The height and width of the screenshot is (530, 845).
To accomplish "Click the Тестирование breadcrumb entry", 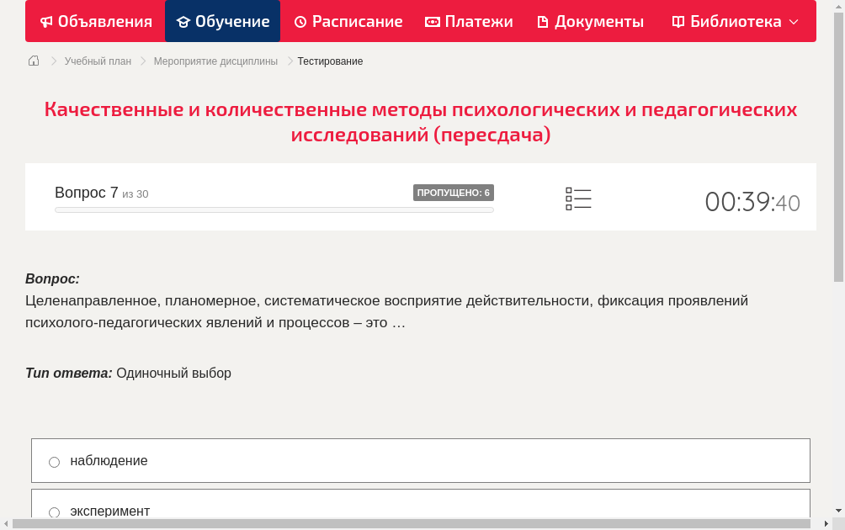I will click(329, 61).
